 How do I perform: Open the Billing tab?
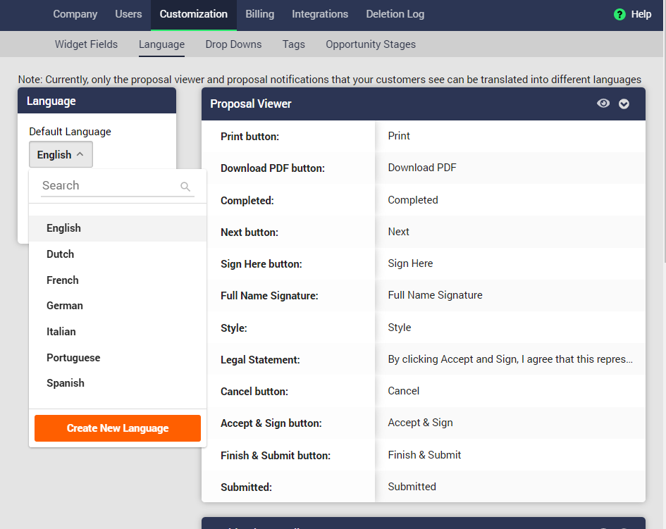point(260,14)
